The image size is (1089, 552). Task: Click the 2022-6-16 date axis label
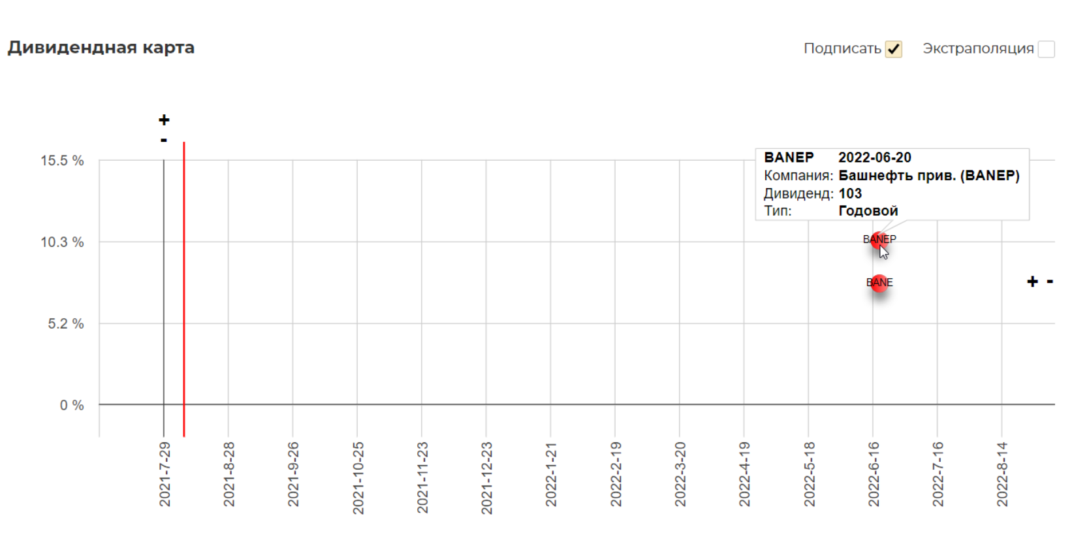pos(874,474)
